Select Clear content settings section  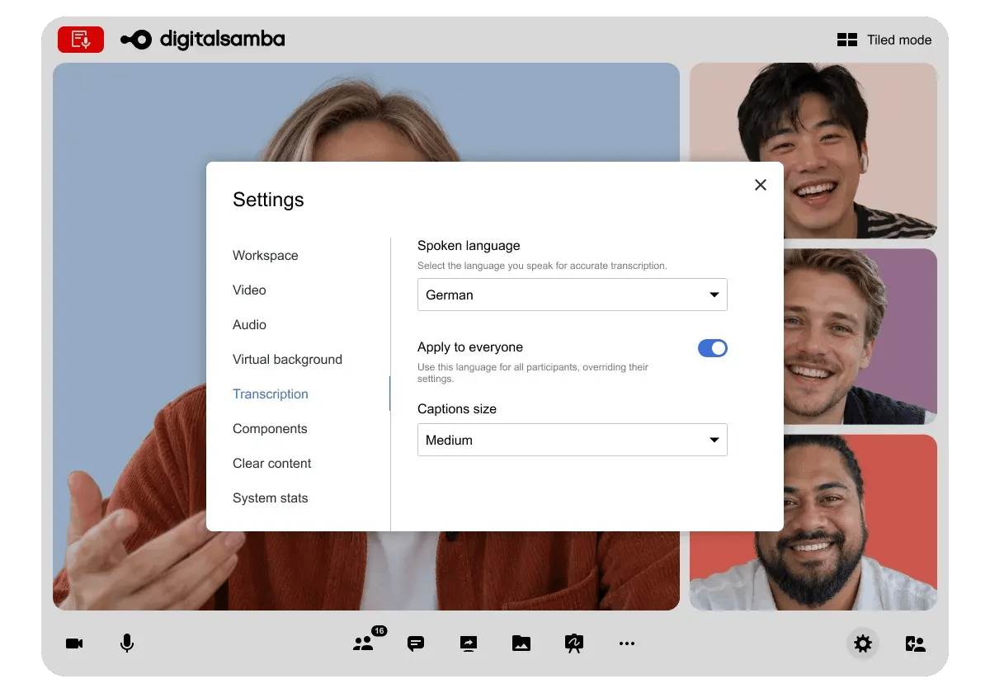pos(272,464)
